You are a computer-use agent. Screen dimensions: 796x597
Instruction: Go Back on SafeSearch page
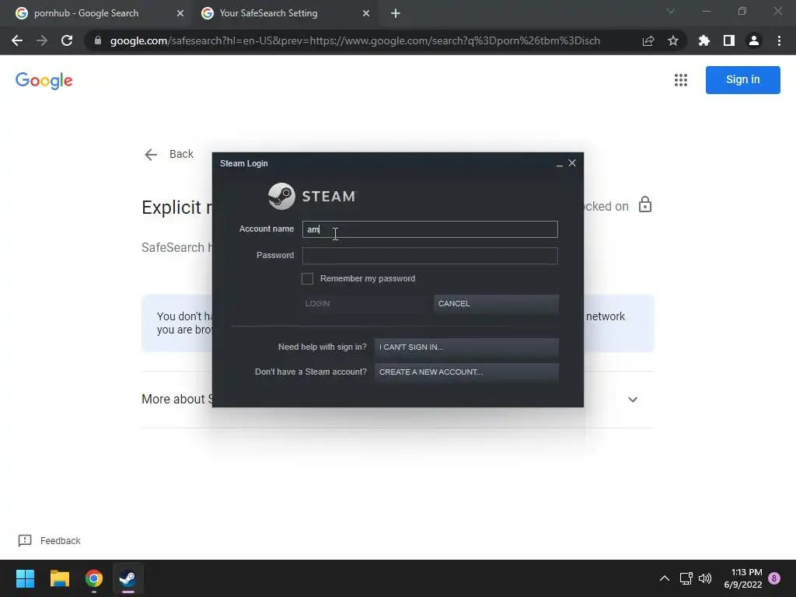pos(169,155)
